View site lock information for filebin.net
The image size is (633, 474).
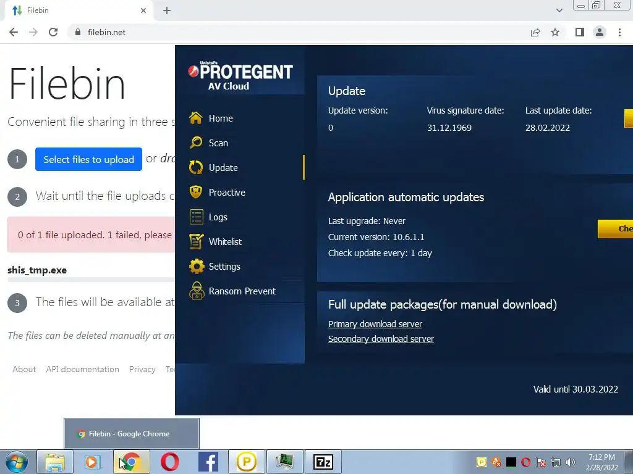pos(78,32)
